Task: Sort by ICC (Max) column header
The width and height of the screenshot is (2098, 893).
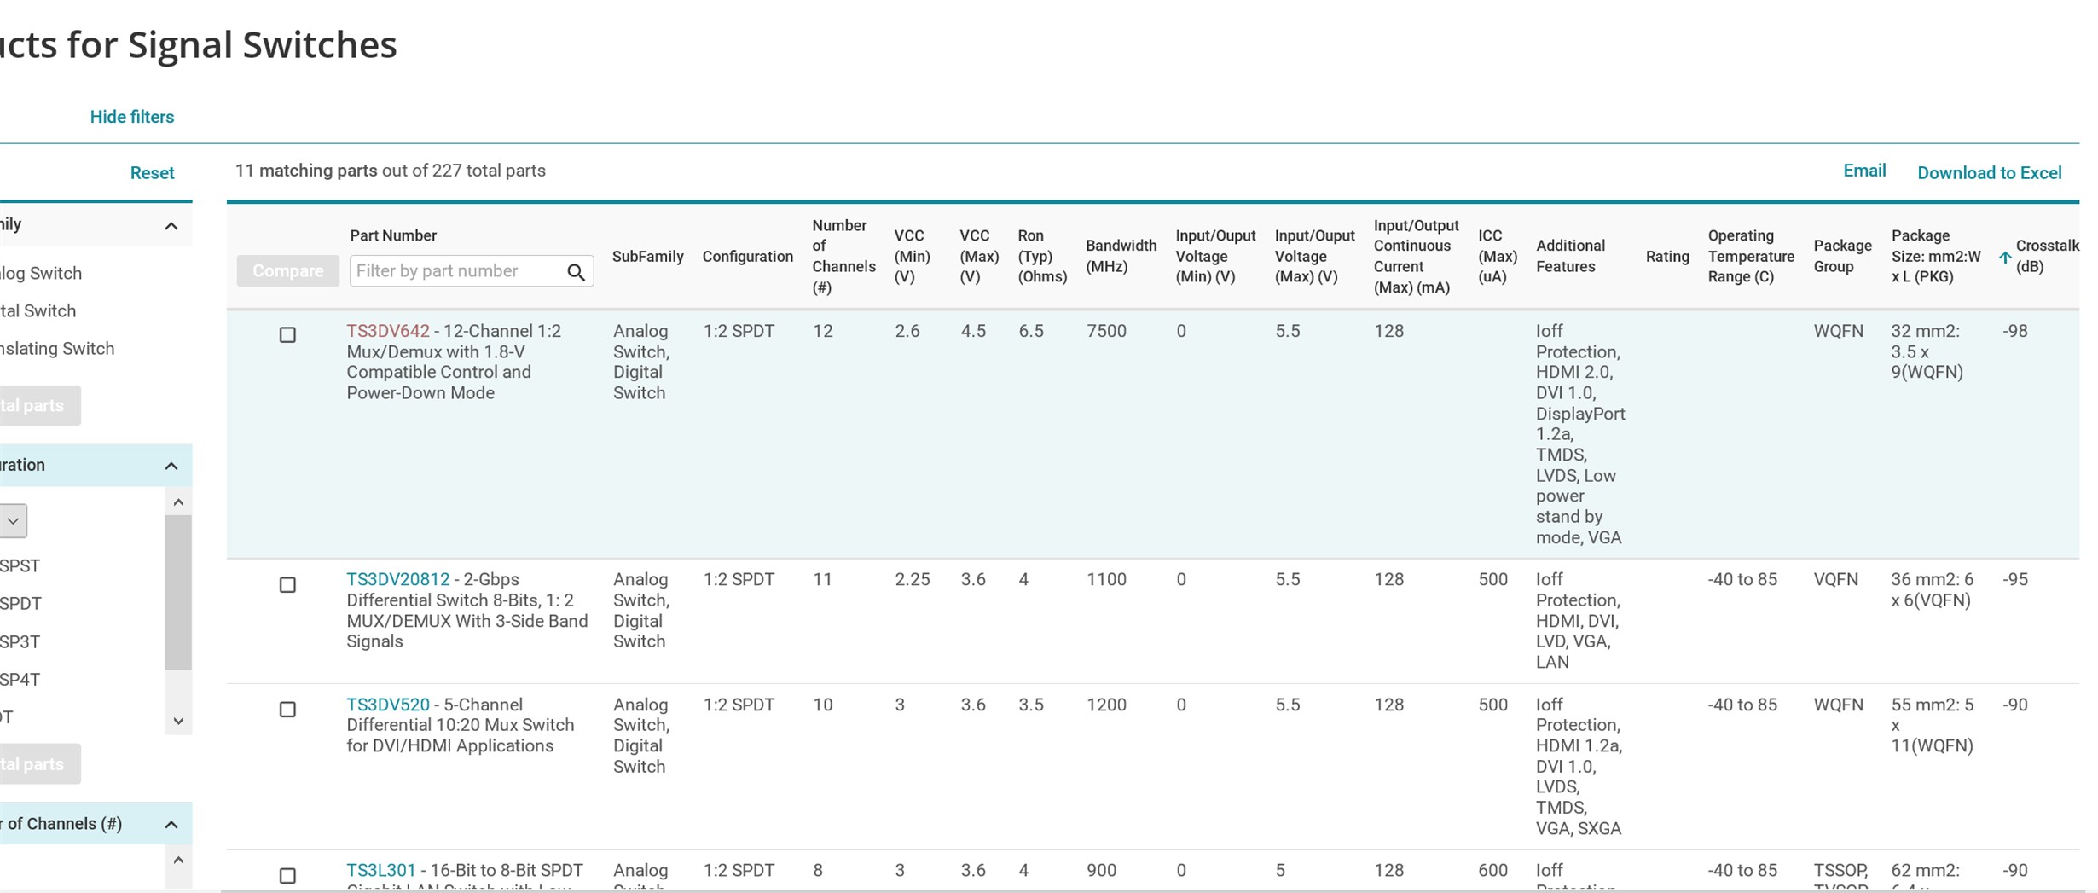Action: [x=1498, y=256]
